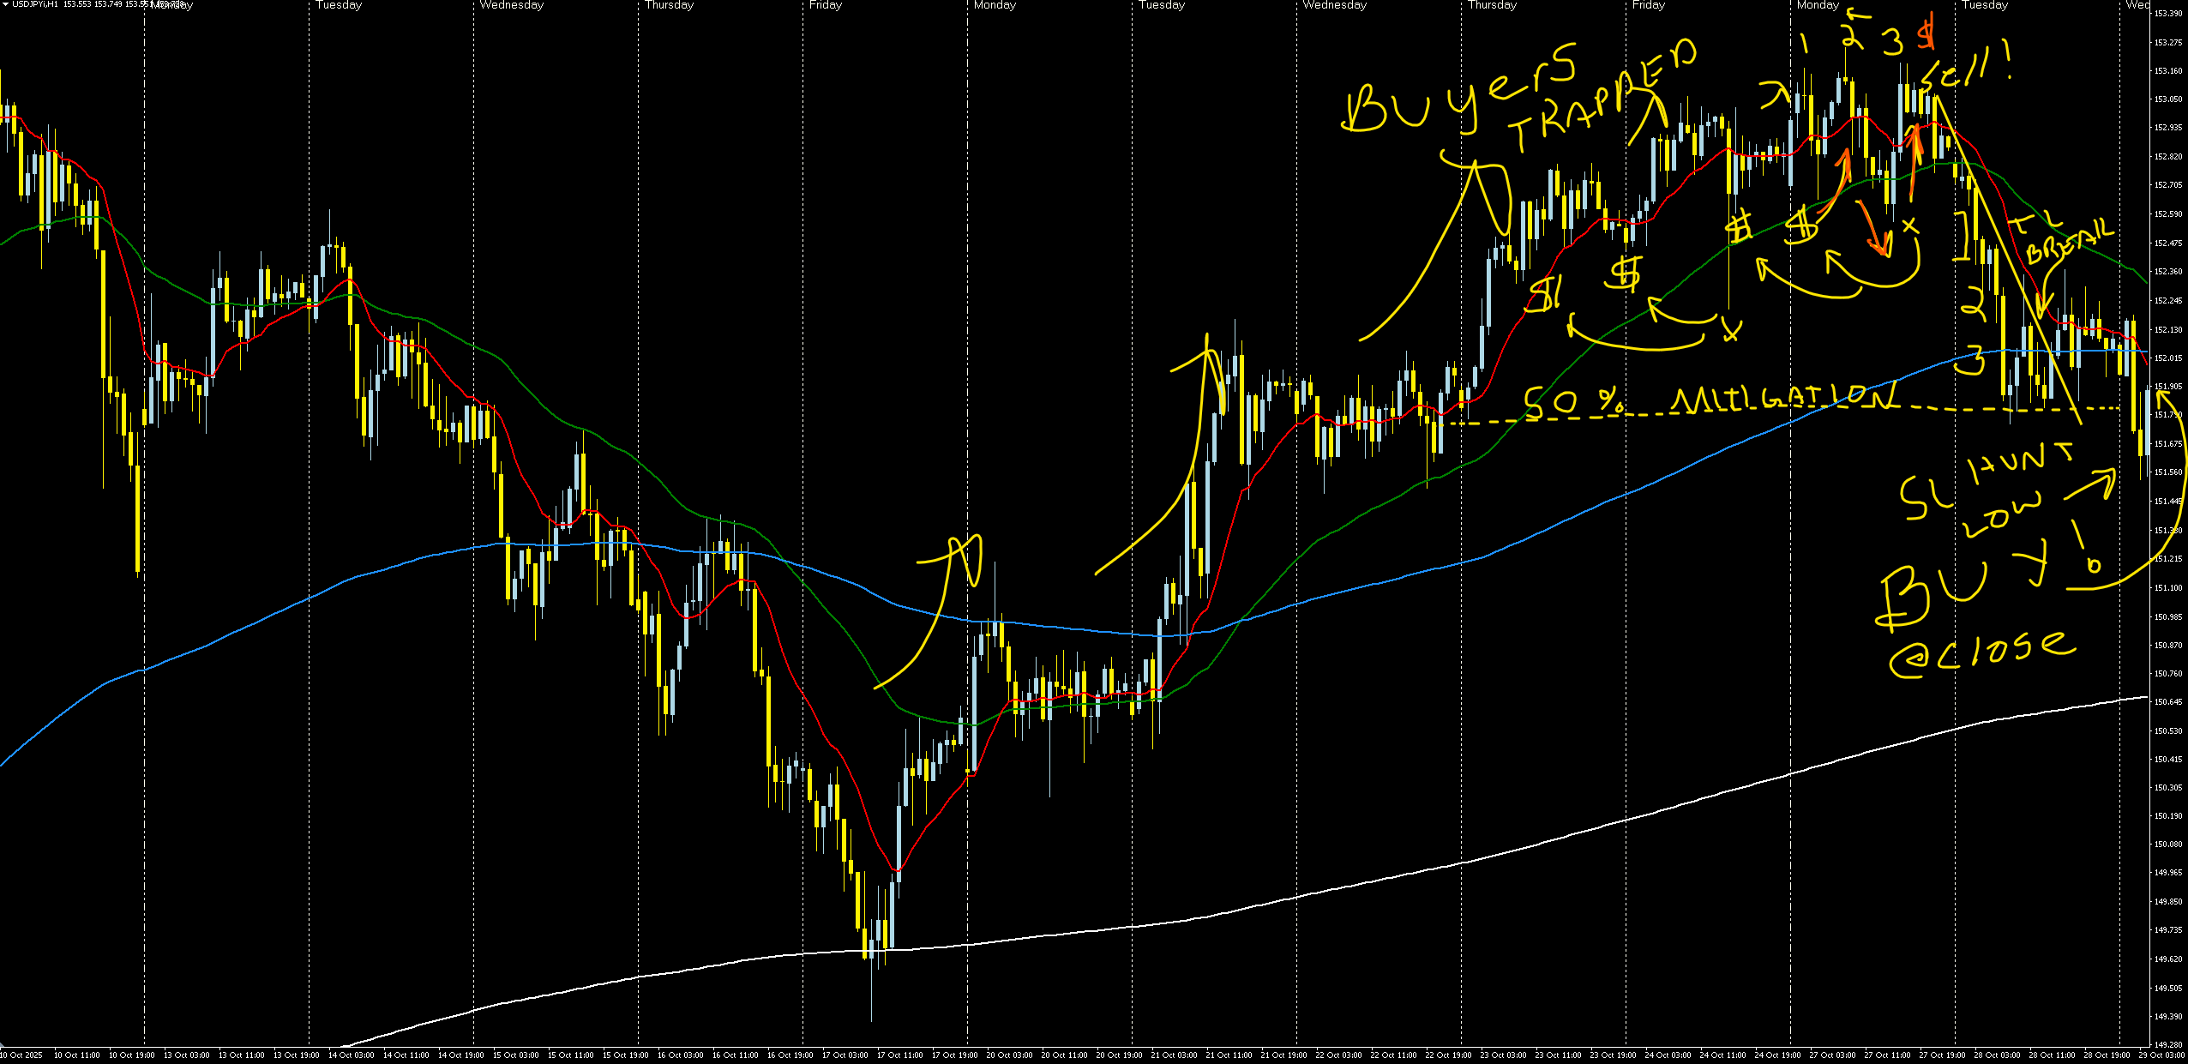Click the 153.390 price axis label
The width and height of the screenshot is (2188, 1064).
click(x=2167, y=14)
